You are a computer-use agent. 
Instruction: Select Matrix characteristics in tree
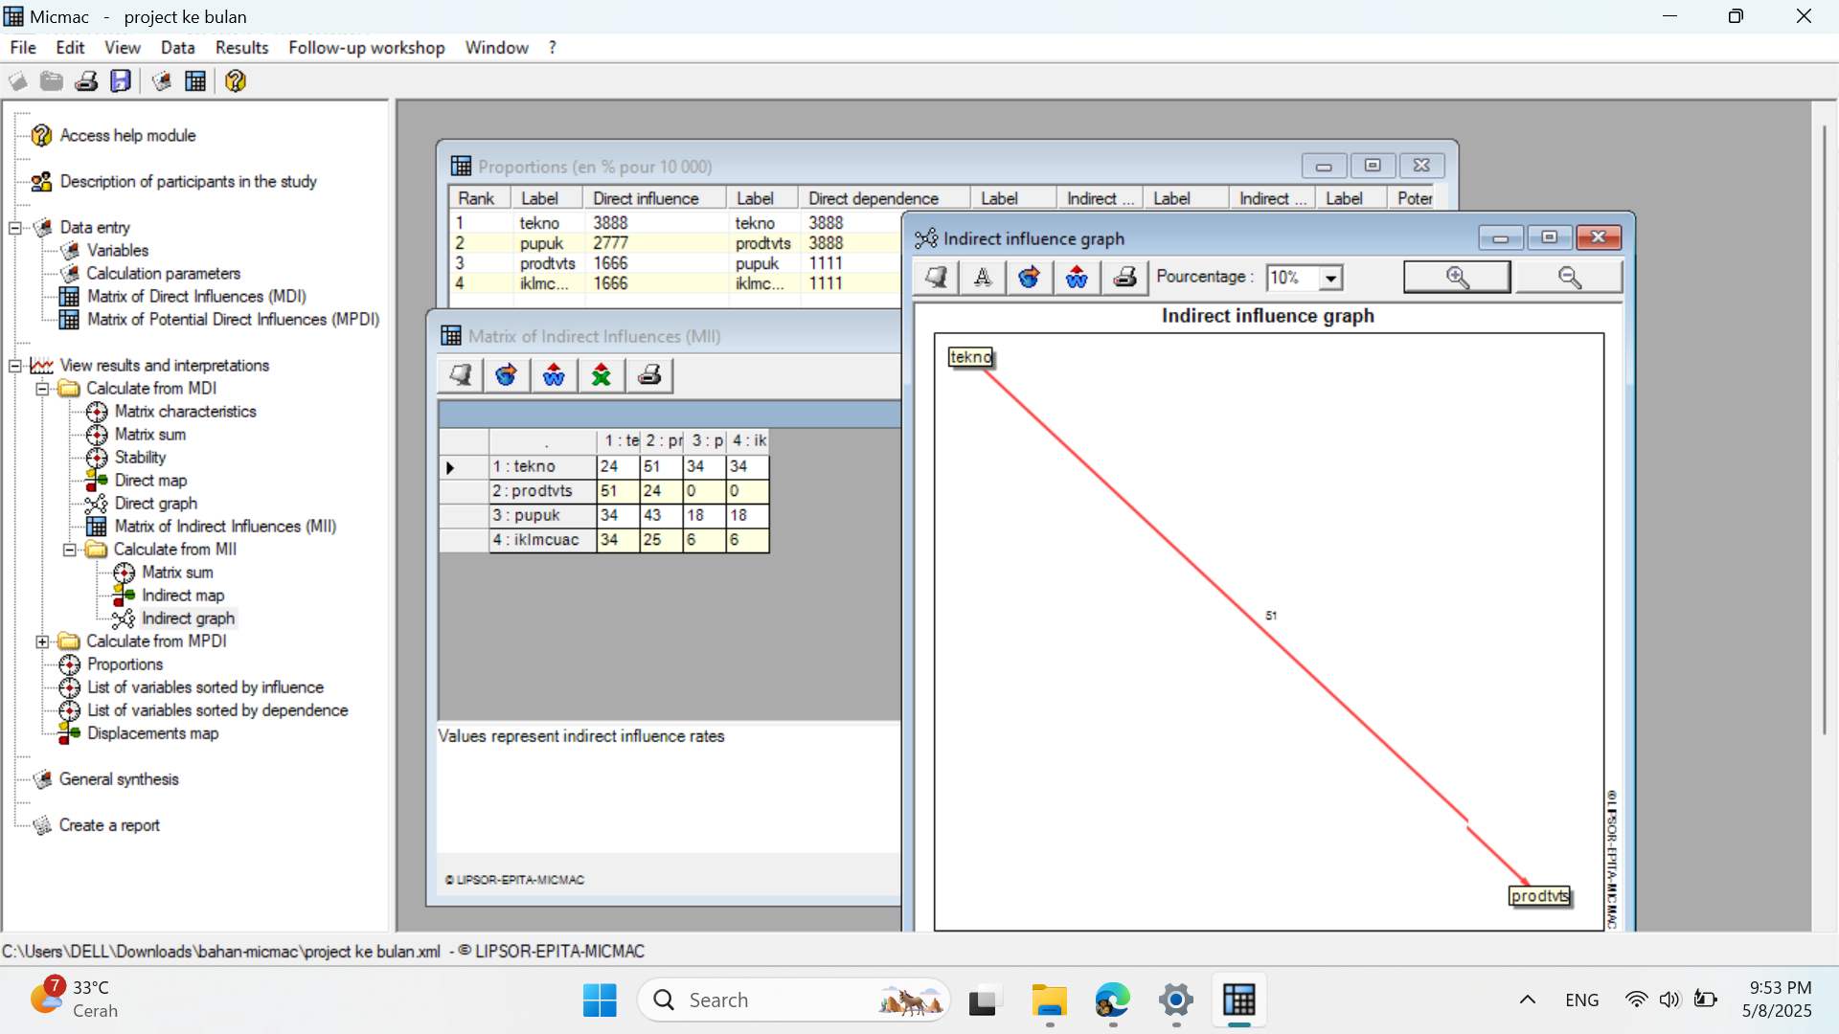[186, 412]
